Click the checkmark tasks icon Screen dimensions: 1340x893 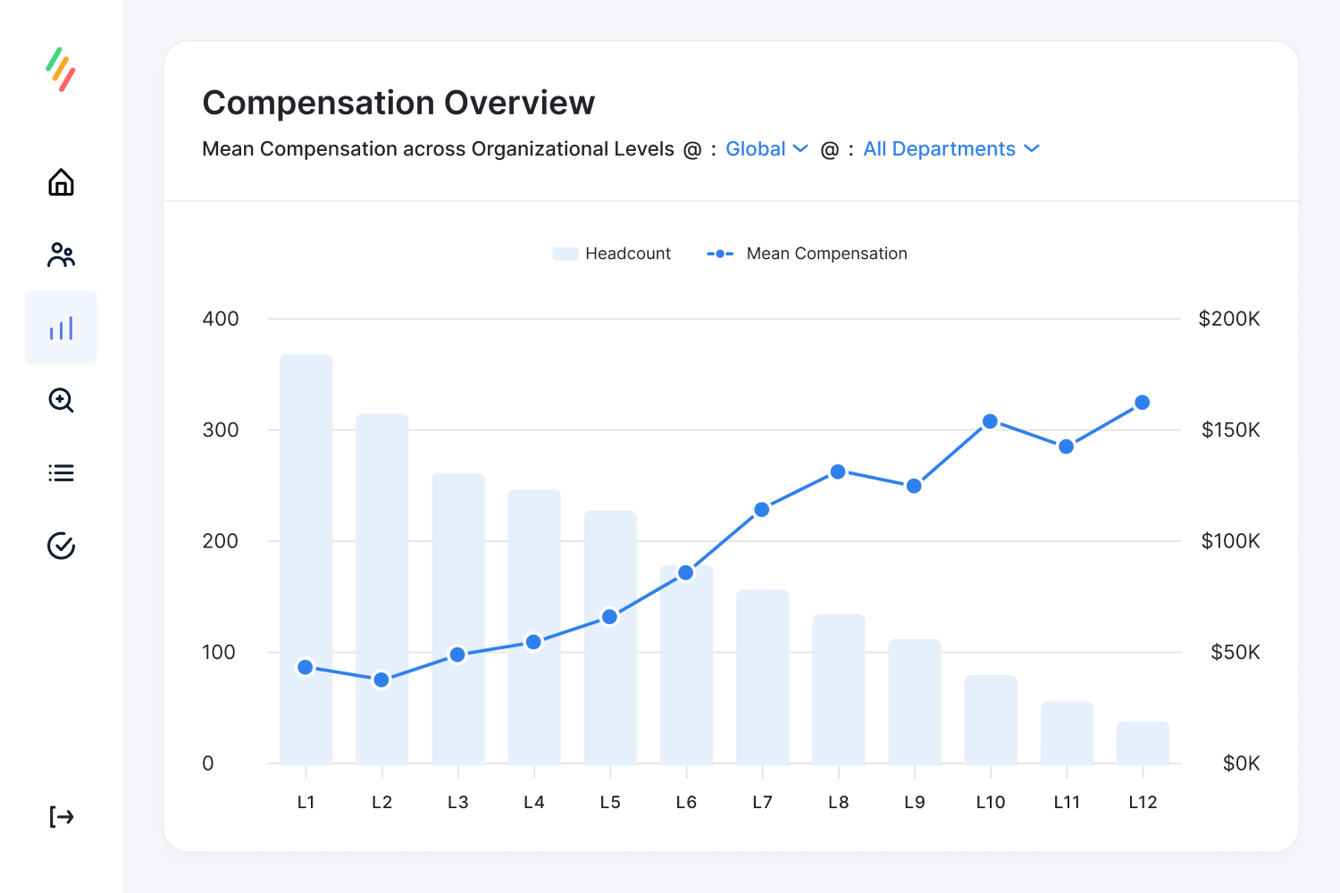pyautogui.click(x=61, y=546)
